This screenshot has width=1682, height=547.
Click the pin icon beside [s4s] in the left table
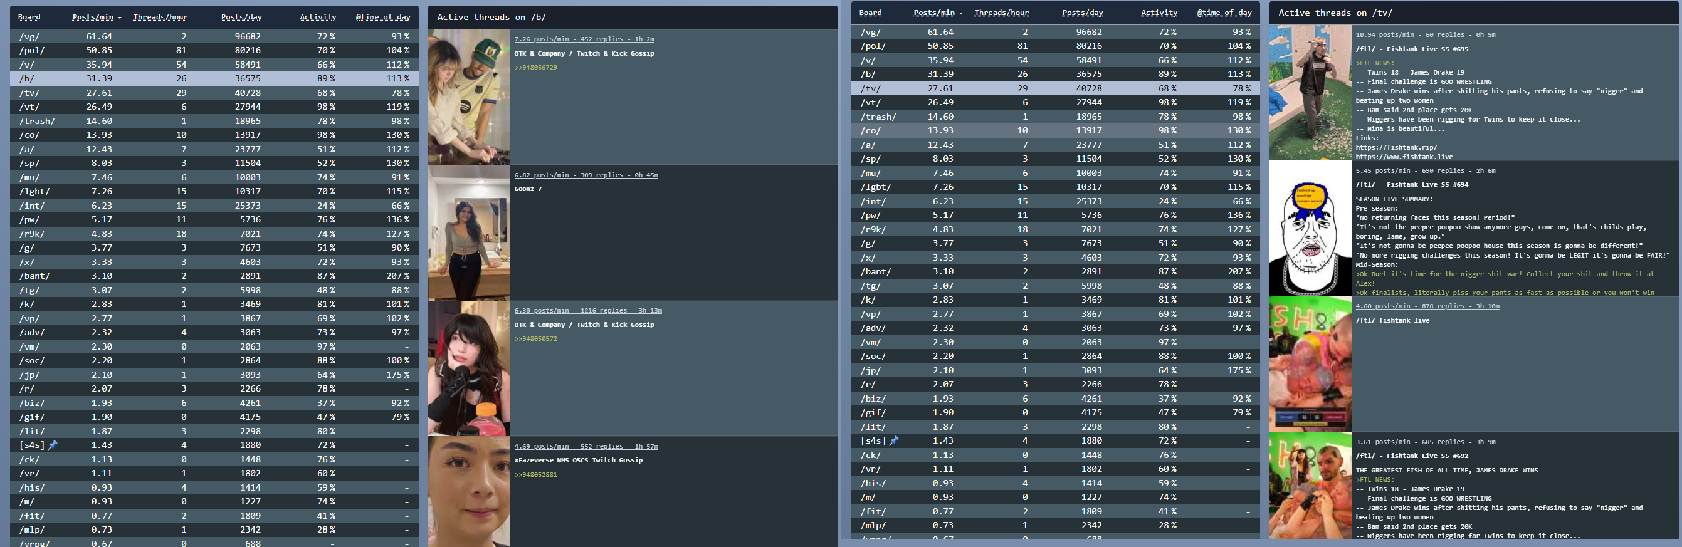pyautogui.click(x=53, y=445)
